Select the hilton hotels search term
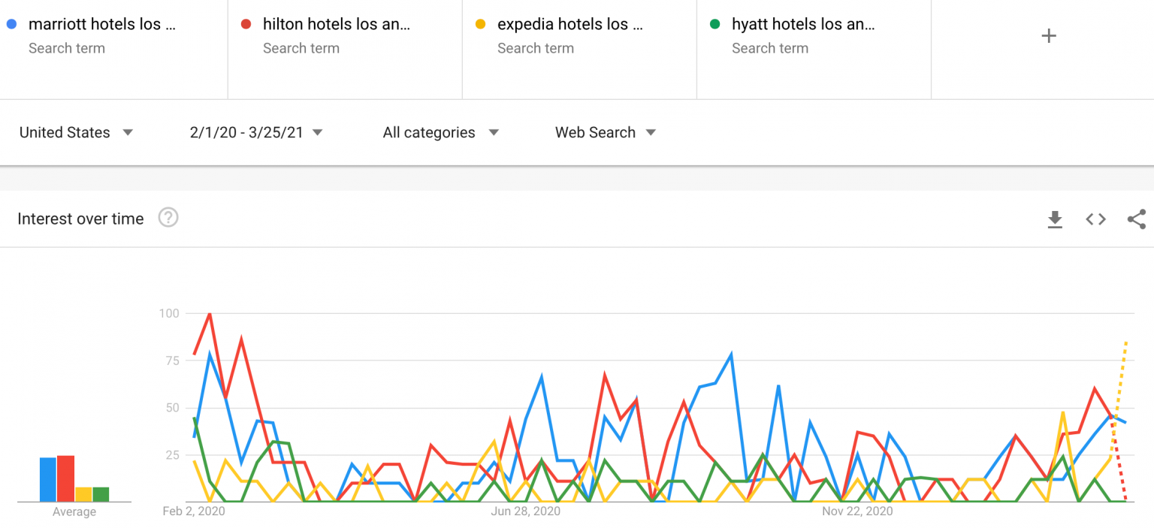Screen dimensions: 1154x528 click(337, 24)
